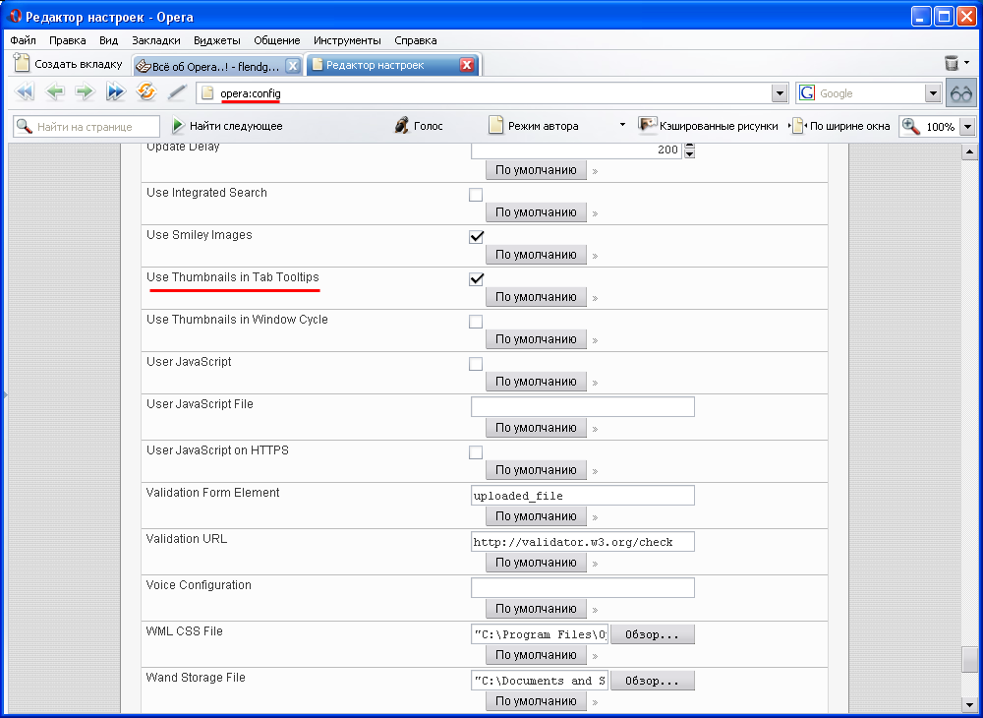This screenshot has height=718, width=983.
Task: Browse (Обзор...) for Wand Storage File
Action: tap(652, 681)
